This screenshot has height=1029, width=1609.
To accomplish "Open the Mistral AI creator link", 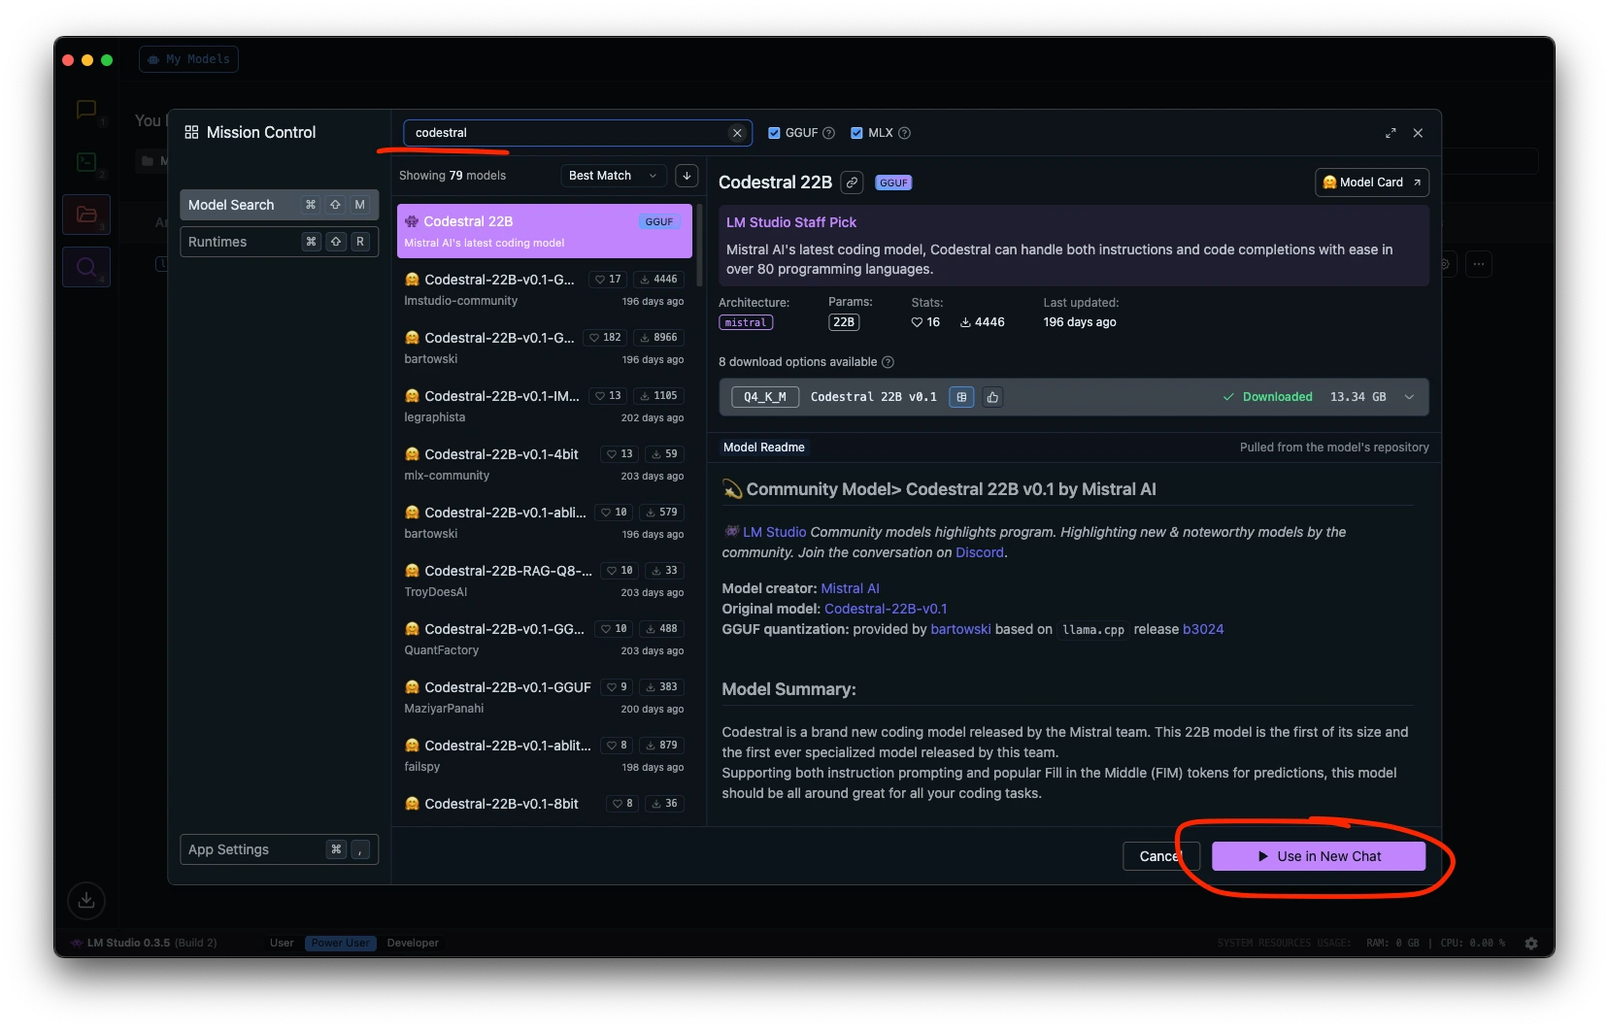I will click(850, 588).
